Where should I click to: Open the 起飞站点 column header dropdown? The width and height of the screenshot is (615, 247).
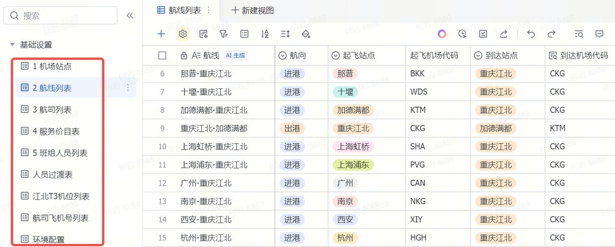335,56
